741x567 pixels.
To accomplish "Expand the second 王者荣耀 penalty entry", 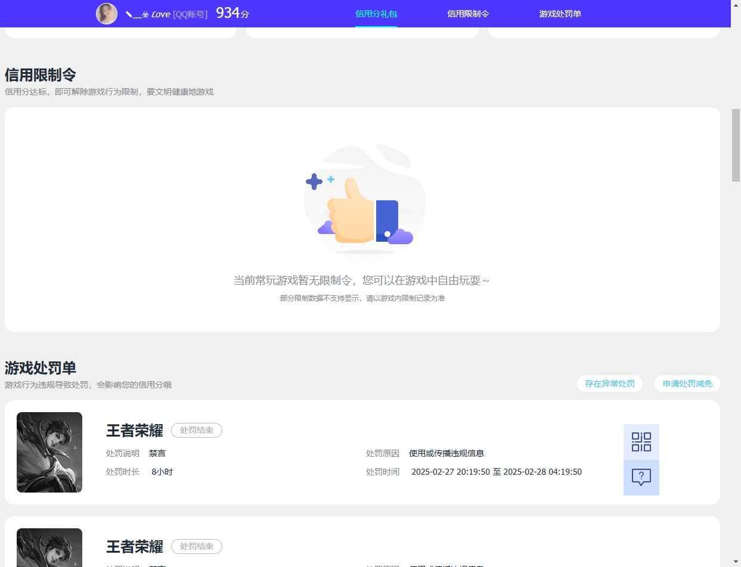I will tap(134, 547).
